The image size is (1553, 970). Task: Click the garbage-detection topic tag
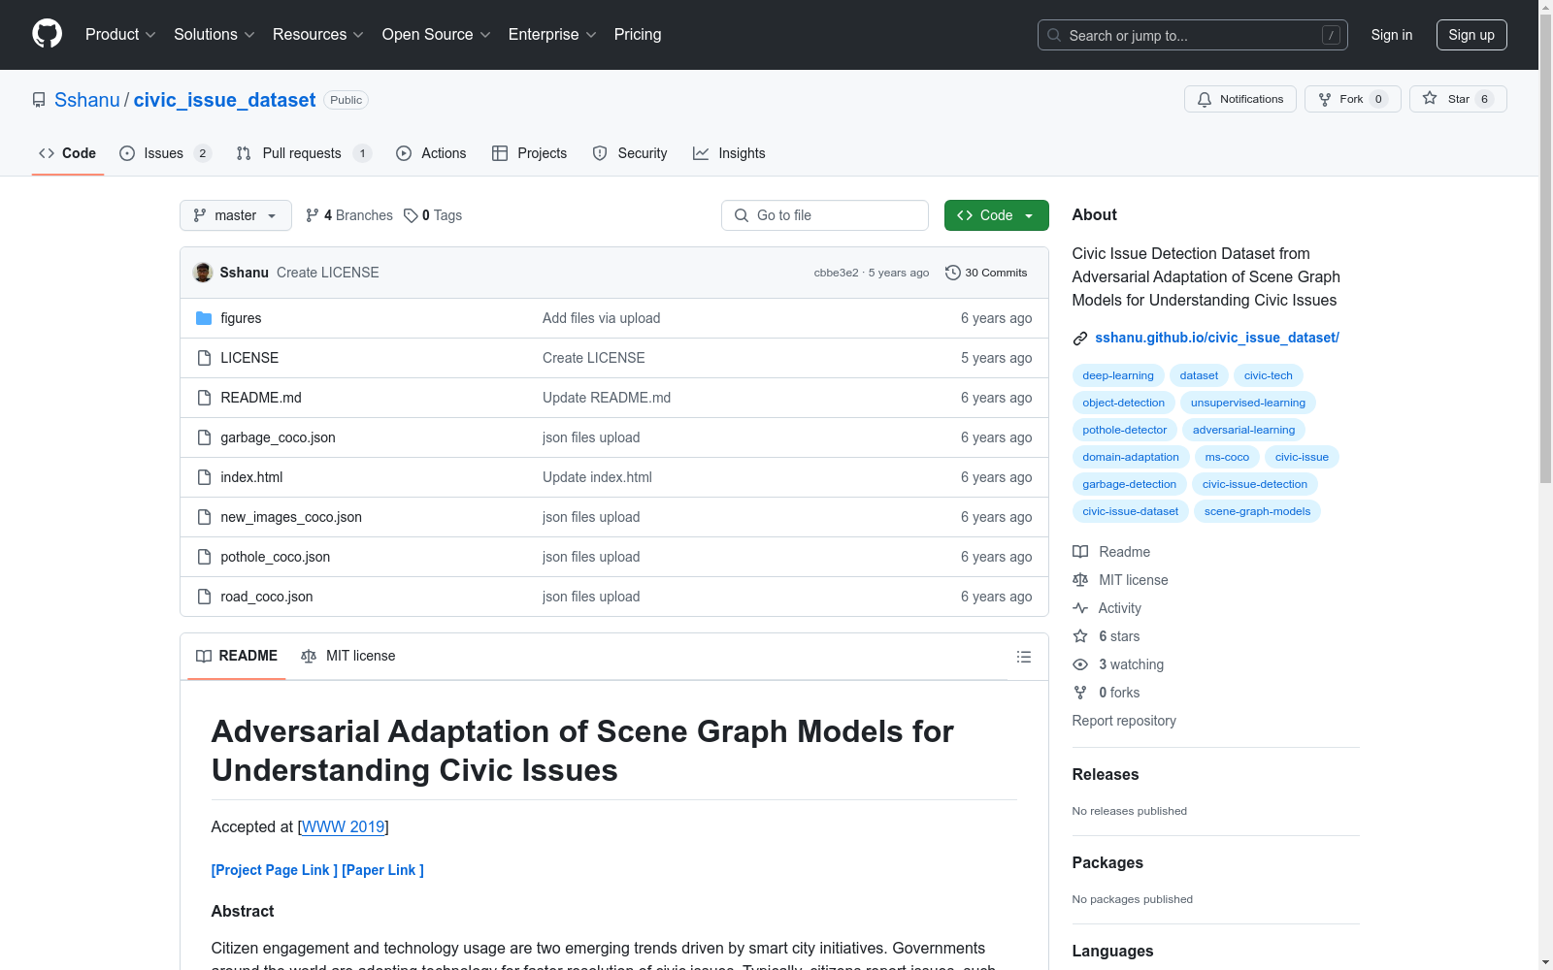[1130, 484]
